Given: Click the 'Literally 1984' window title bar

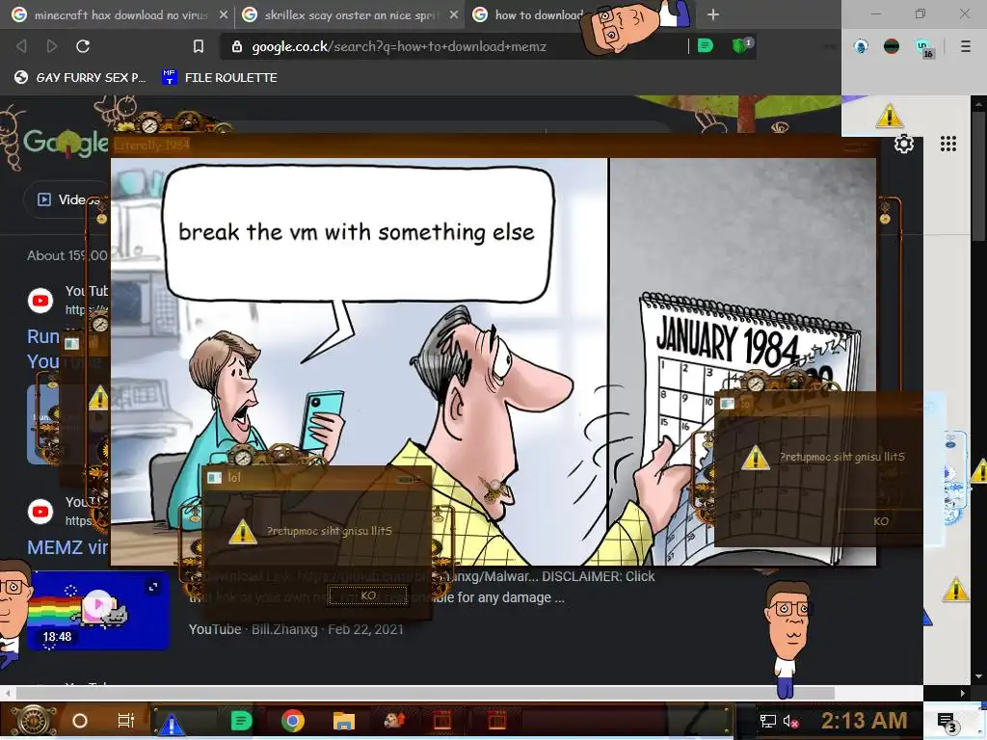Looking at the screenshot, I should [x=494, y=145].
